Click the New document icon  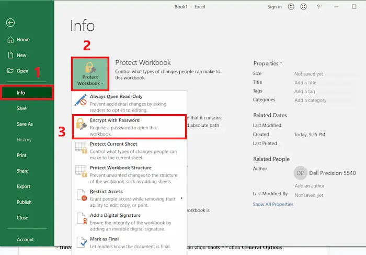point(10,55)
